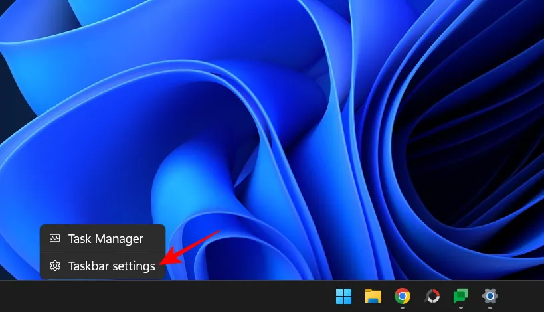Open the Settings app gear in taskbar
This screenshot has width=544, height=312.
(x=490, y=296)
